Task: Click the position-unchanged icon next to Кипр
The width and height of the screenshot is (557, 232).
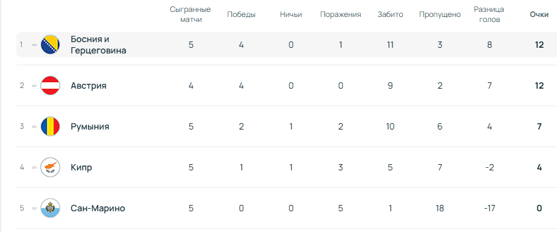Action: coord(34,167)
